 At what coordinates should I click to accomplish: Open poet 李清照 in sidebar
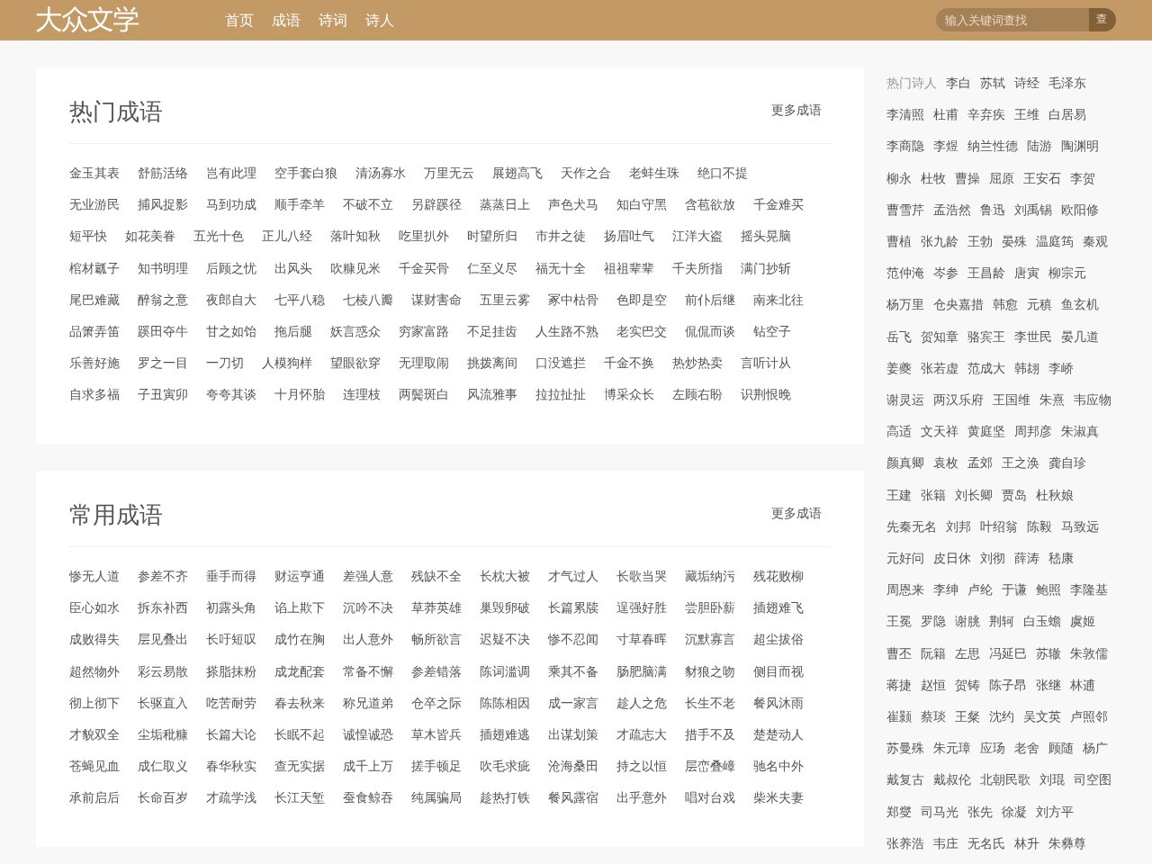905,114
